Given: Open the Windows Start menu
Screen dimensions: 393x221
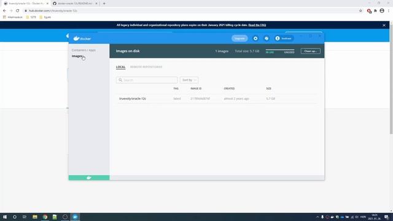Looking at the screenshot, I should click(5, 217).
